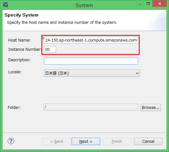
Task: Click the Host Name content-assist indicator icon
Action: pyautogui.click(x=43, y=38)
